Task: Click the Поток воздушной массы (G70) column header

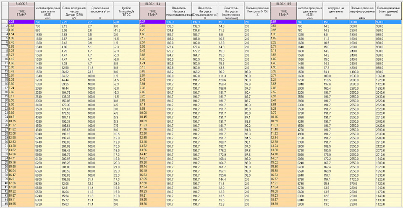Action: pyautogui.click(x=74, y=13)
